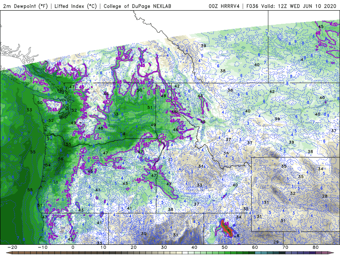
Task: Click the "32" dewpoint value on the map
Action: [293, 193]
